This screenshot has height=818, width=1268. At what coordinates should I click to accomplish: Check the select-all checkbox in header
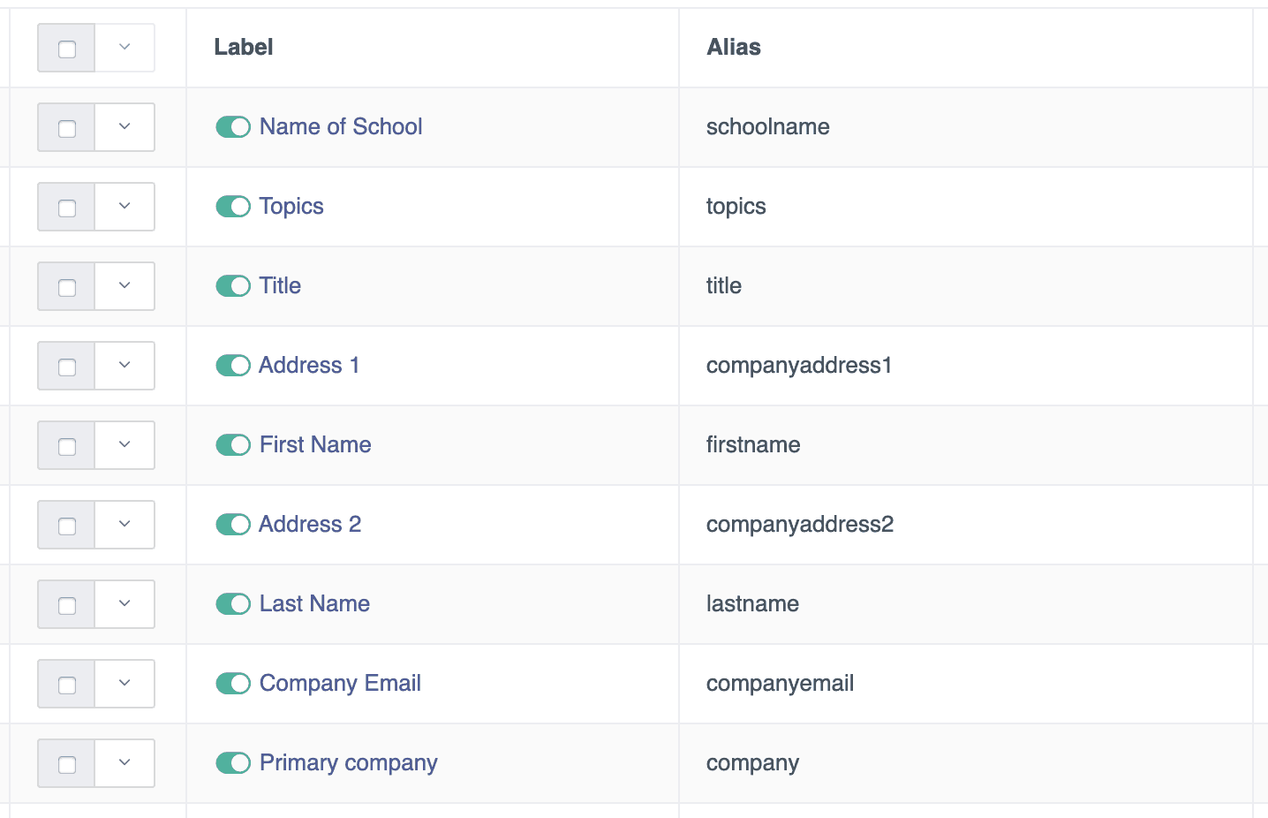coord(67,49)
